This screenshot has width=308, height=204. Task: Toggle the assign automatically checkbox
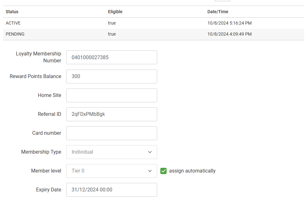(x=163, y=171)
